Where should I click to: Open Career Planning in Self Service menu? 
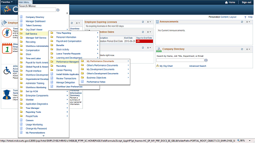64,70
